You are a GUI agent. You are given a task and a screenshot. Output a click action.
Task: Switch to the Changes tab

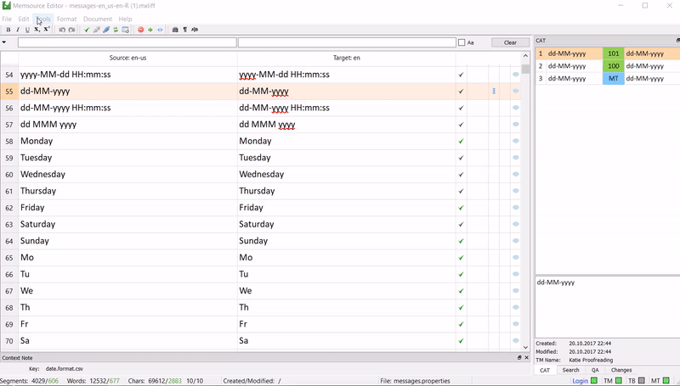coord(621,370)
